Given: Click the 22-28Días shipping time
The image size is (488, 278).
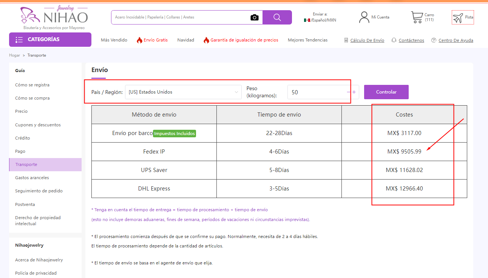Looking at the screenshot, I should pos(279,133).
